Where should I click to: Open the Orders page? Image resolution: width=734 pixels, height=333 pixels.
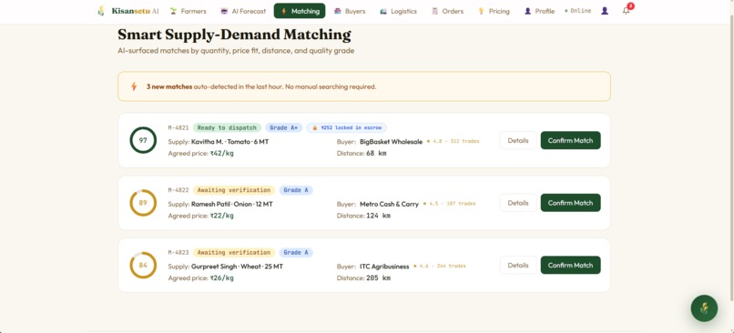click(447, 11)
